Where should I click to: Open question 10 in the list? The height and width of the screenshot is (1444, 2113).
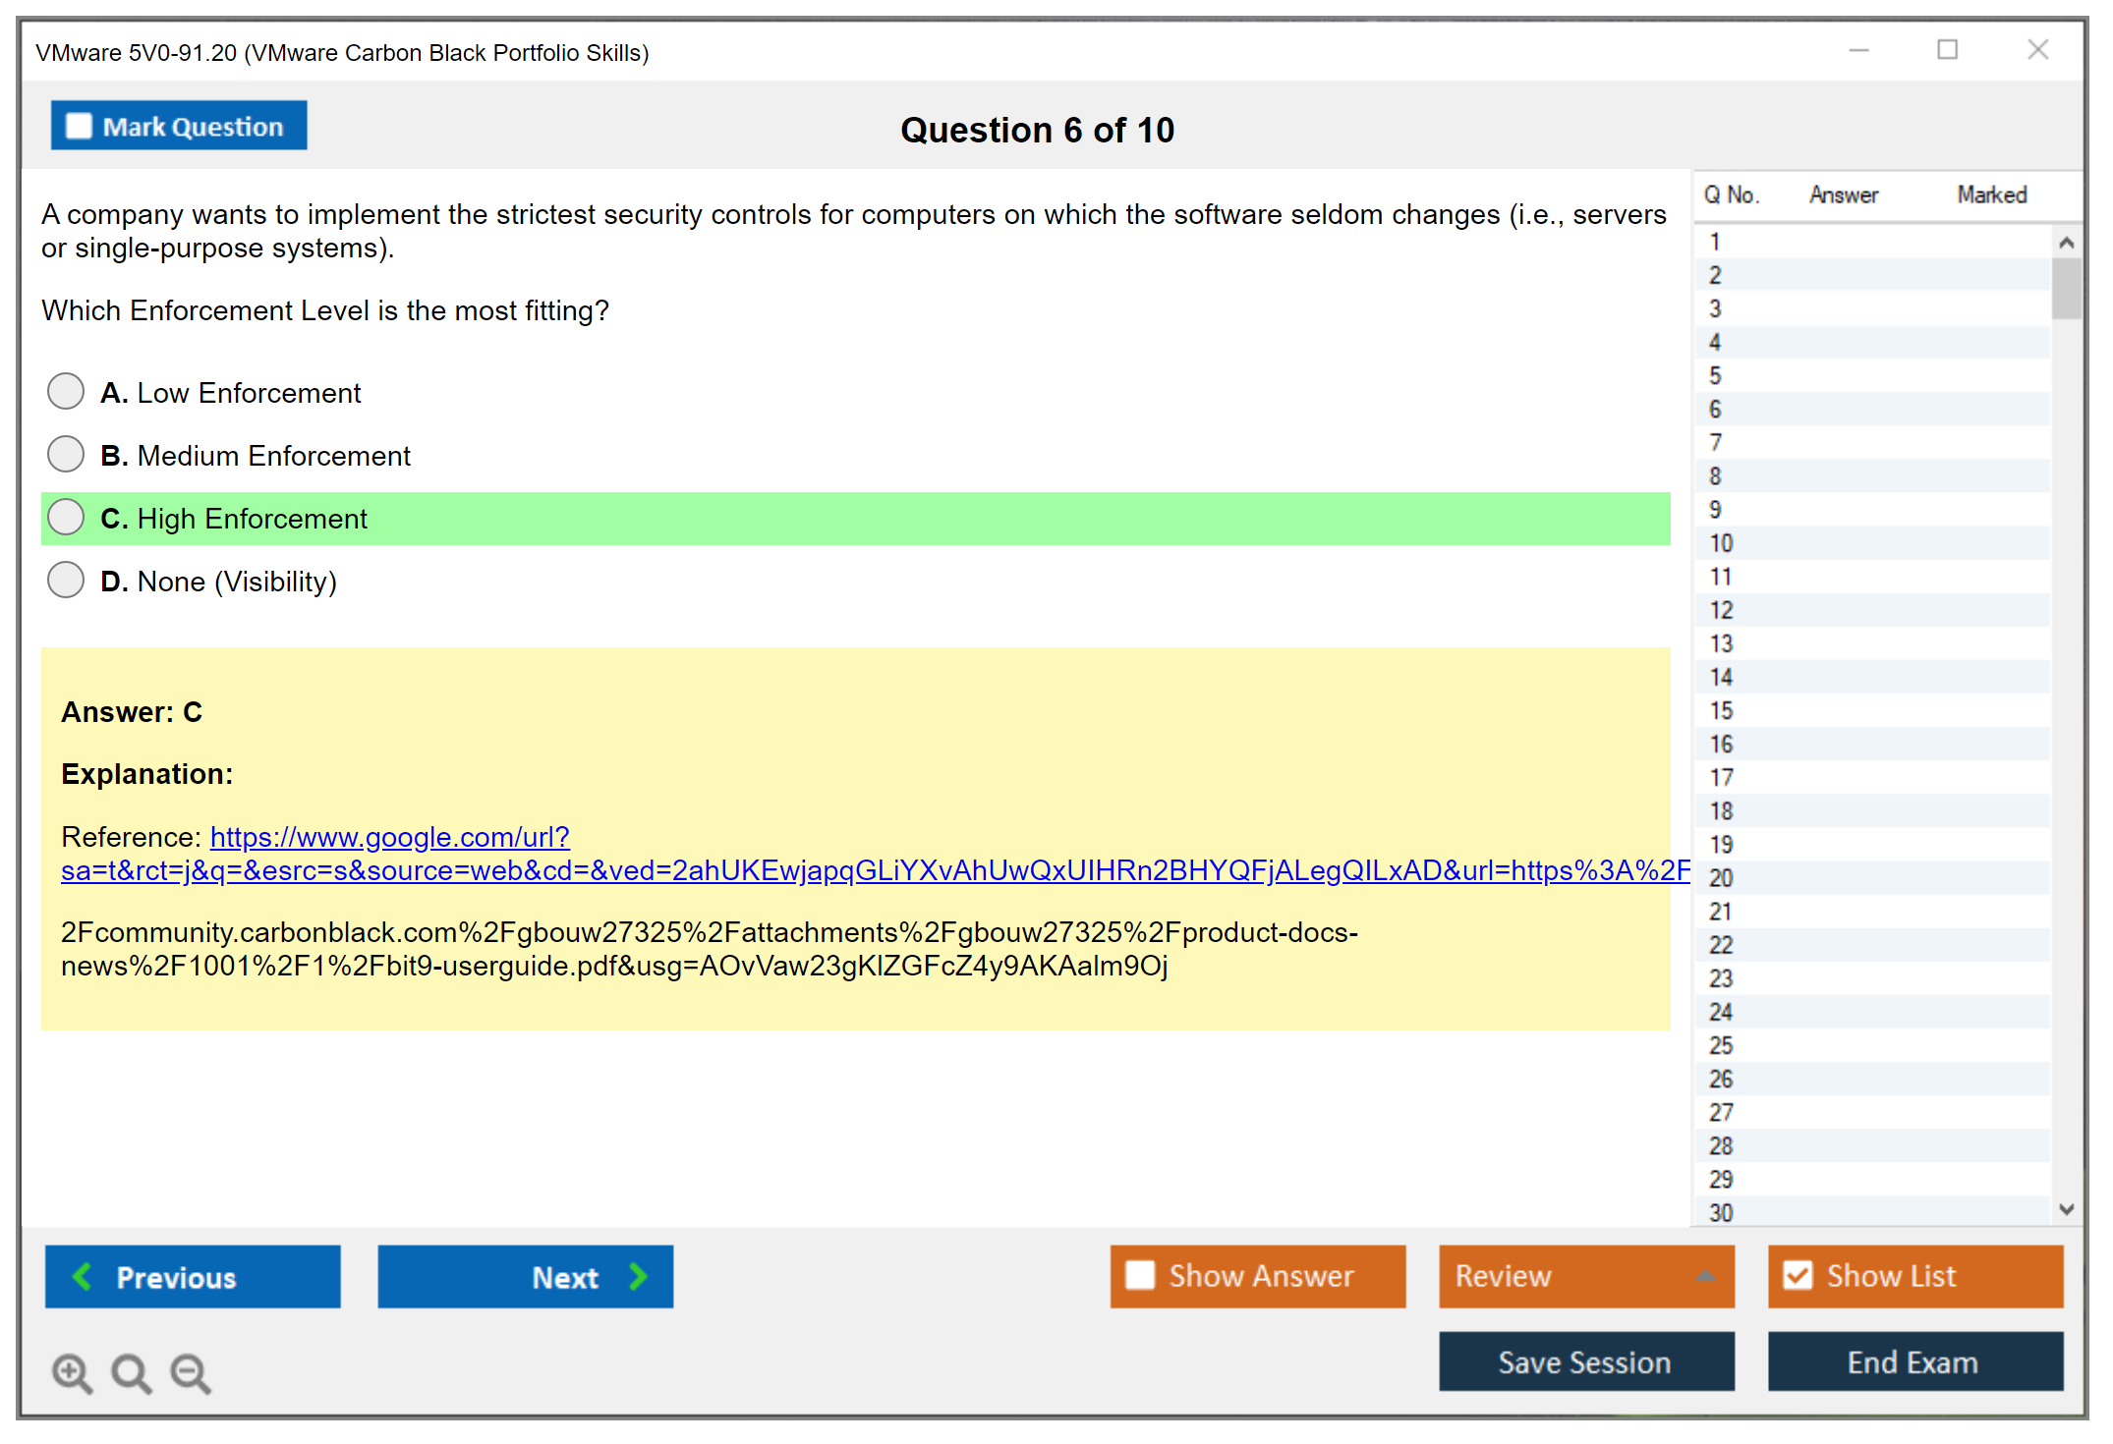pyautogui.click(x=1722, y=543)
